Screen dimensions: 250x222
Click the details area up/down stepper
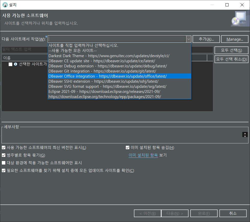(245, 135)
